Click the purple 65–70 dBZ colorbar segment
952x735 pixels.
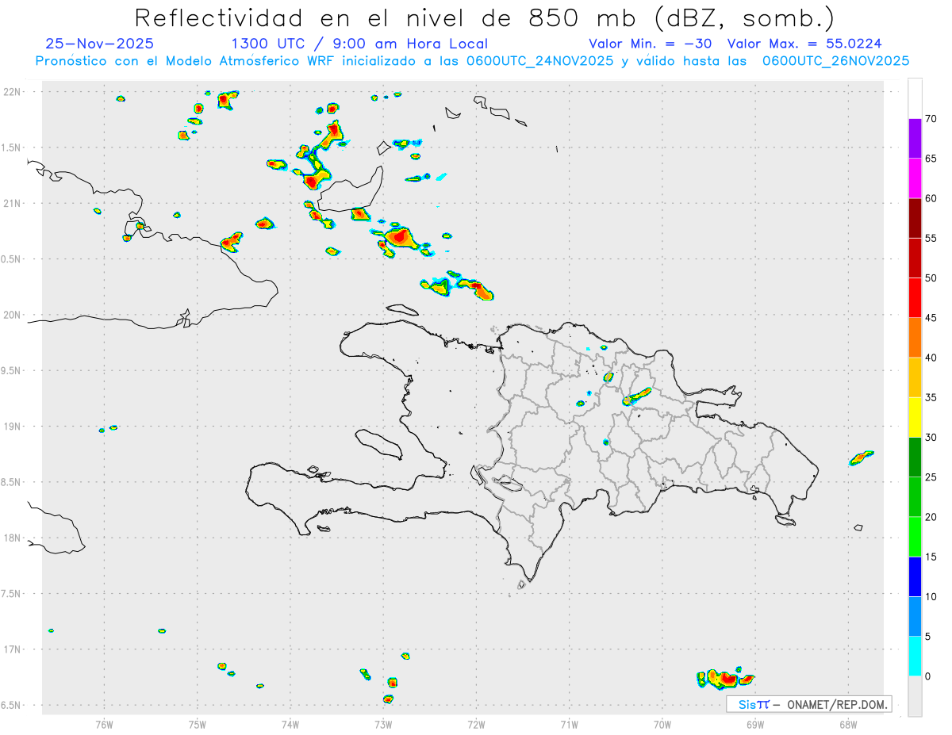point(915,139)
